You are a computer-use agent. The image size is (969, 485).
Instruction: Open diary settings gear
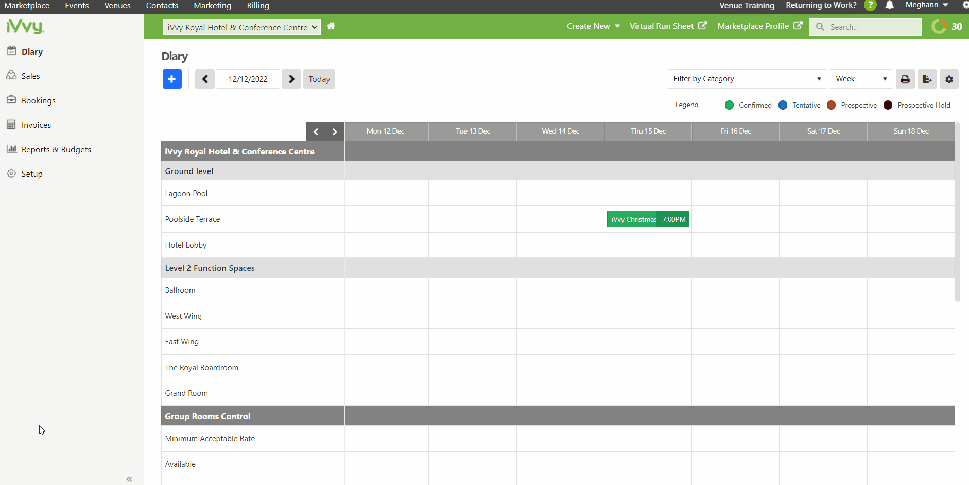[949, 79]
